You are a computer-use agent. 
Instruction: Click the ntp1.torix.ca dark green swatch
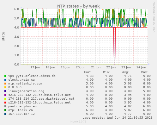(5, 110)
